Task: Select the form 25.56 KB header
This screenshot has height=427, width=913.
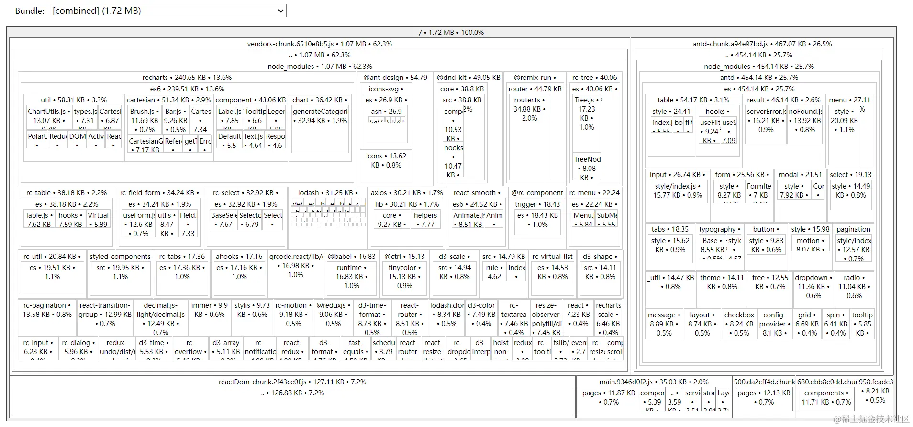Action: (742, 174)
